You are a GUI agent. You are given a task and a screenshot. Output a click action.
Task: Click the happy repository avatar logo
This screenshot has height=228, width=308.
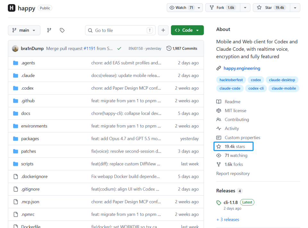12,8
